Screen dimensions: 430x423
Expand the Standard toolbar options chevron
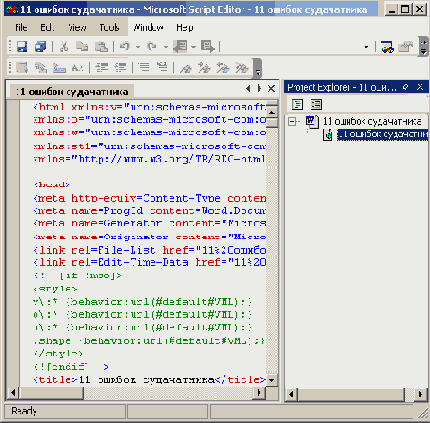point(423,46)
